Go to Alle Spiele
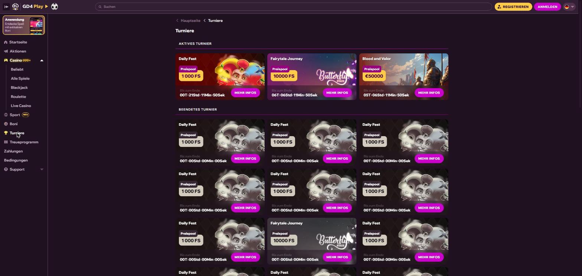 [x=20, y=79]
